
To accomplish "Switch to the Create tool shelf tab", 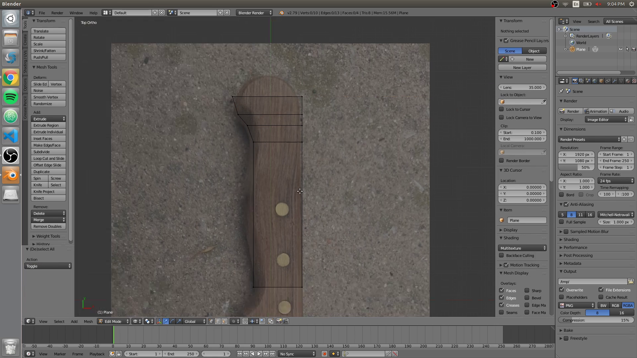I will [25, 39].
